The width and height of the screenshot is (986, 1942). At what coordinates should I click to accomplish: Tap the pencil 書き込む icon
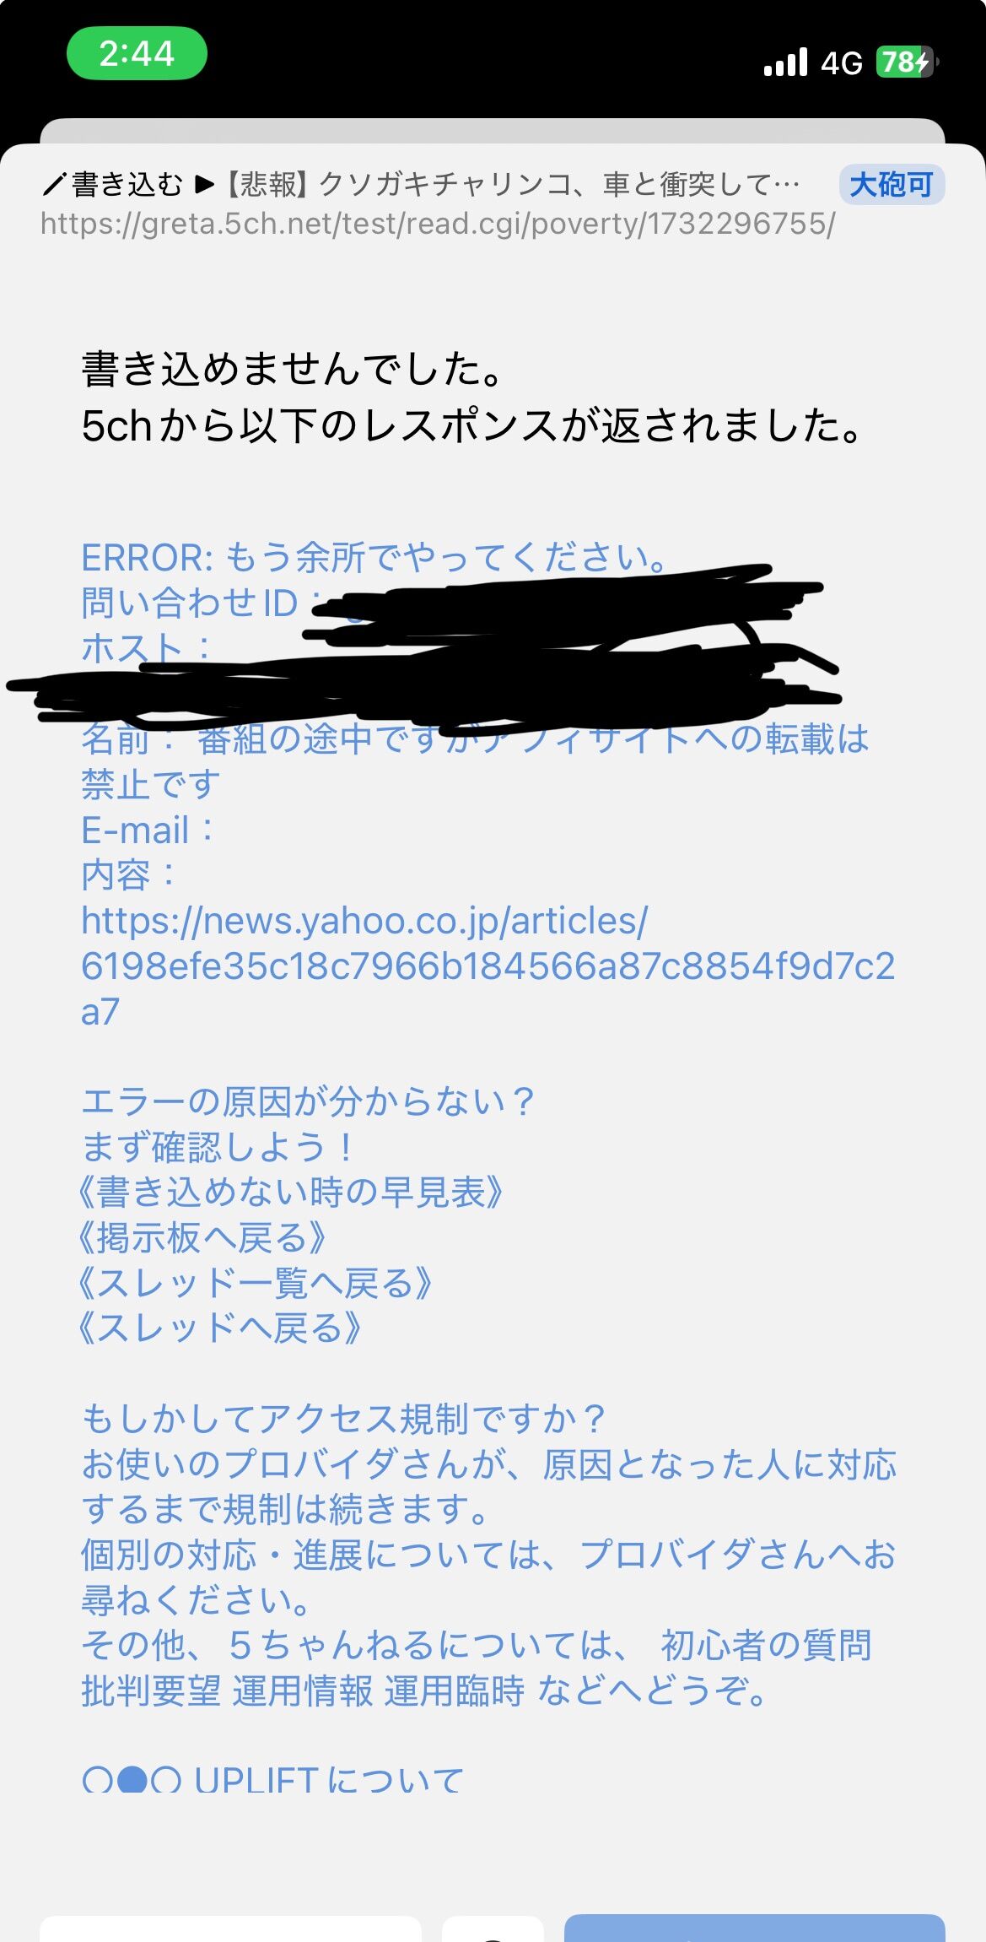[55, 184]
